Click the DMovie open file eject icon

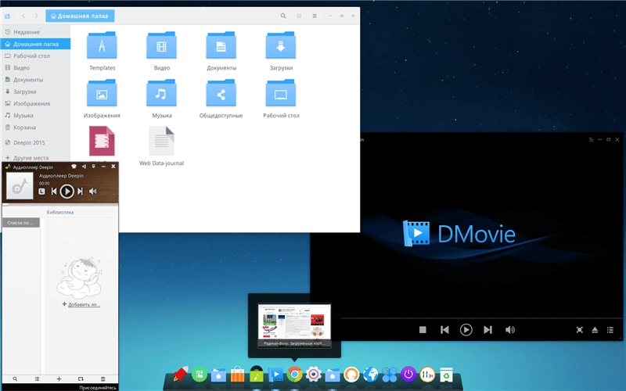tap(595, 330)
